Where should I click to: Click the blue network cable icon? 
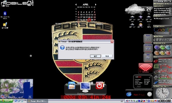click(x=156, y=82)
